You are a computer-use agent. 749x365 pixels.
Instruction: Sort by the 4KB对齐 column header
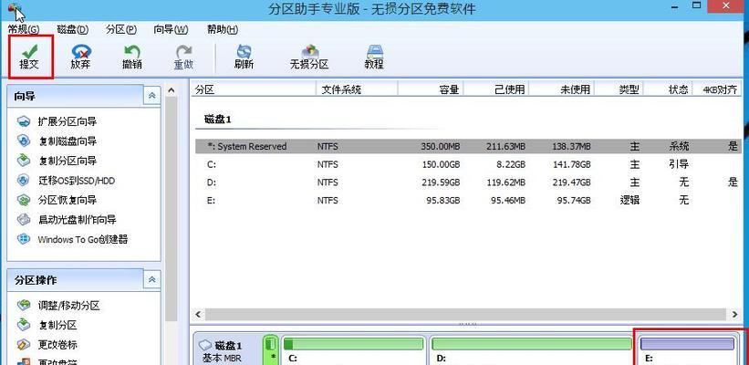pos(718,89)
